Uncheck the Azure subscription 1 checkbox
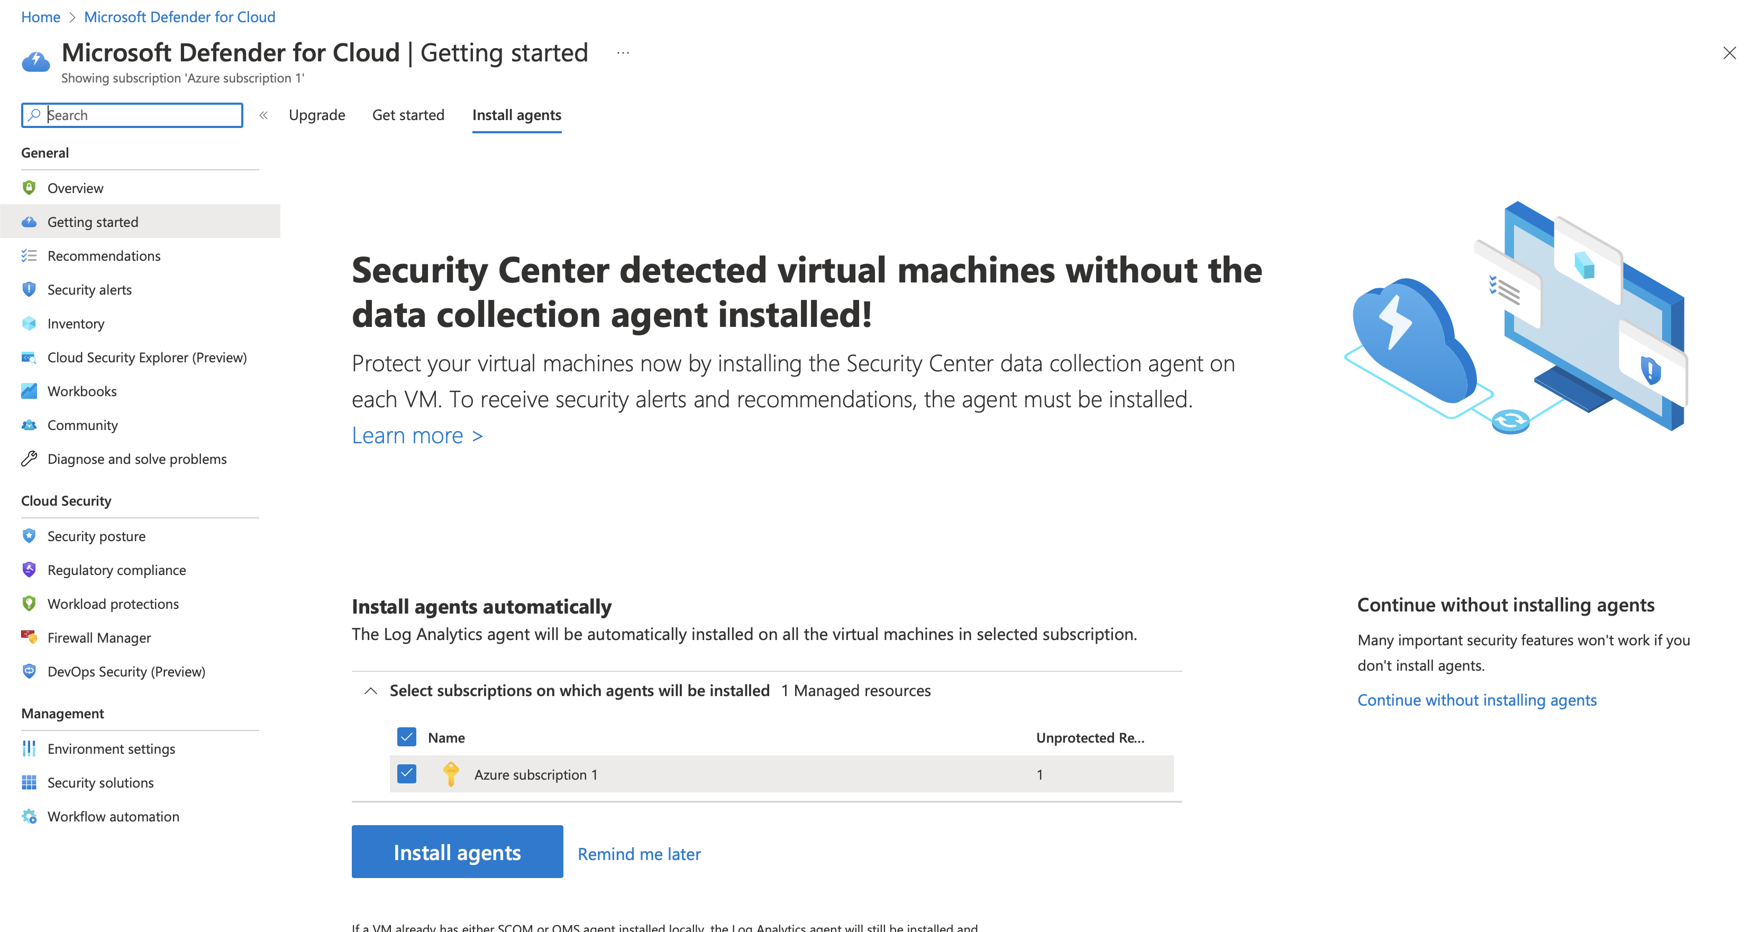Image resolution: width=1751 pixels, height=932 pixels. (x=406, y=774)
